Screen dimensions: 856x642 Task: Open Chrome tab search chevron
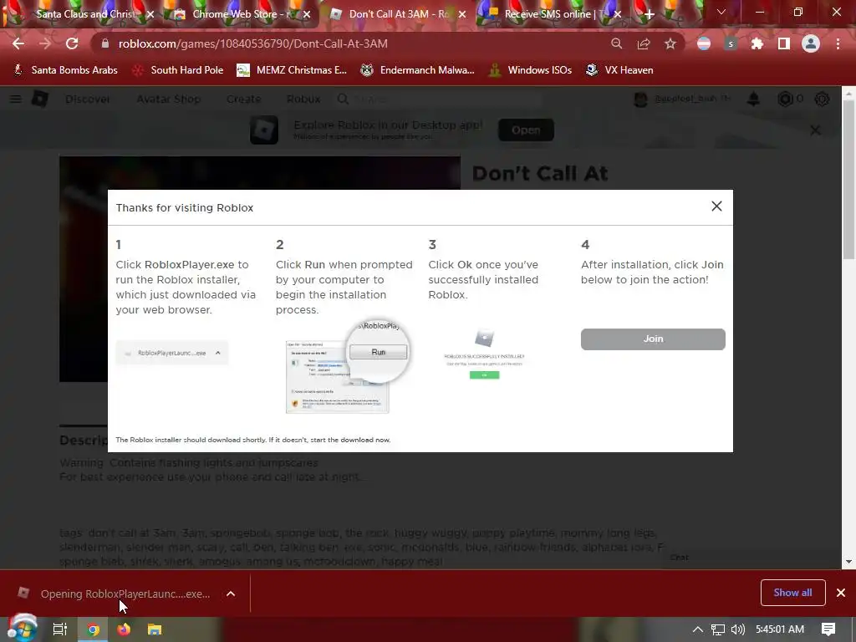click(721, 12)
